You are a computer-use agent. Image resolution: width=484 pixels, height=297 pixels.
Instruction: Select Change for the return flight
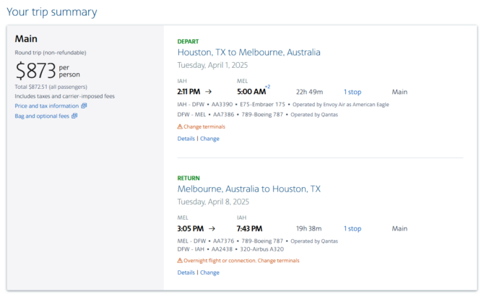pyautogui.click(x=209, y=272)
